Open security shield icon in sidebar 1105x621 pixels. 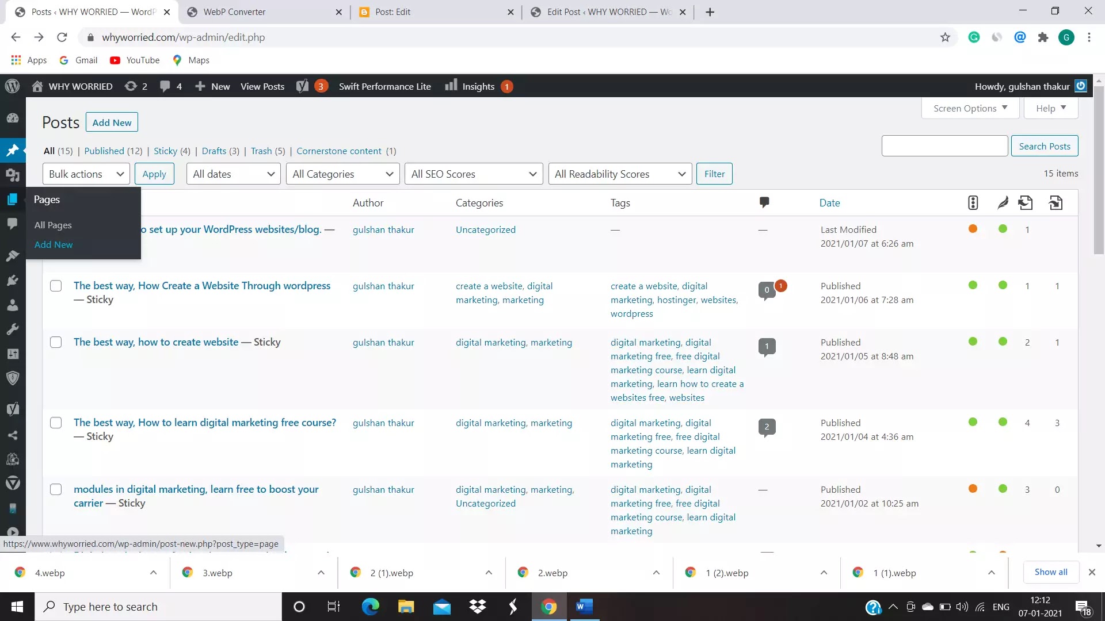(x=13, y=378)
